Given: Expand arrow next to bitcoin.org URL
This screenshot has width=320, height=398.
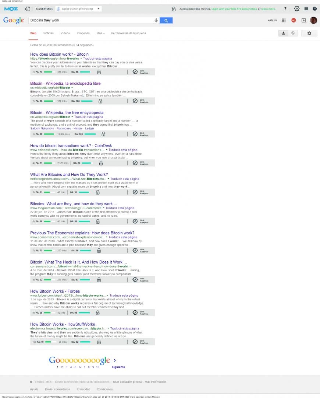Looking at the screenshot, I should [81, 59].
